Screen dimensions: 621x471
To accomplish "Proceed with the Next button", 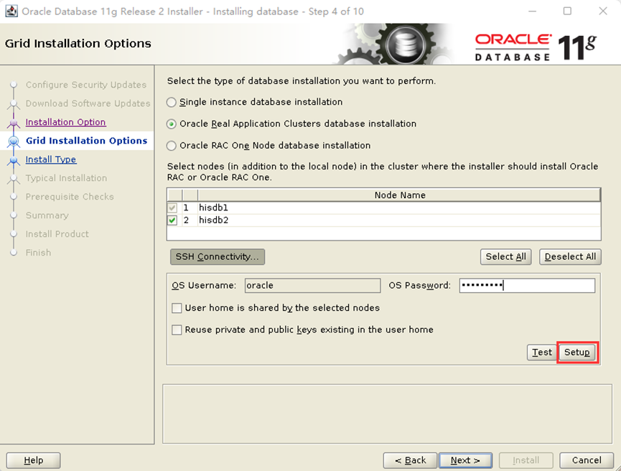I will [465, 460].
